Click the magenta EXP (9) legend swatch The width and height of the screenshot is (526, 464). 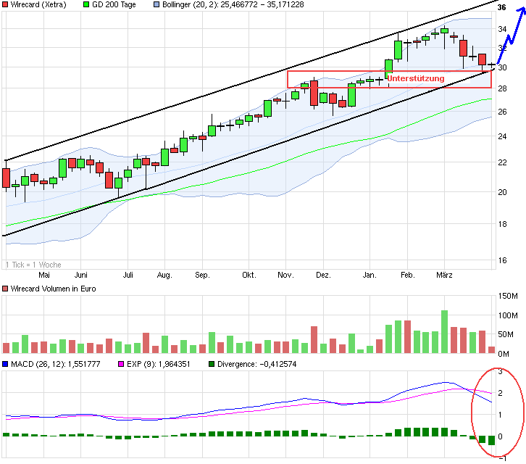(121, 364)
